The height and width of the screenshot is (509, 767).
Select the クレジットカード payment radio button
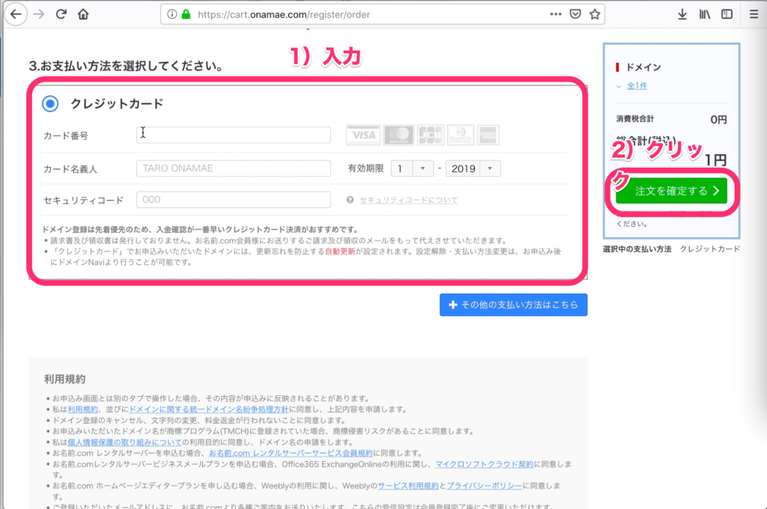click(x=49, y=104)
